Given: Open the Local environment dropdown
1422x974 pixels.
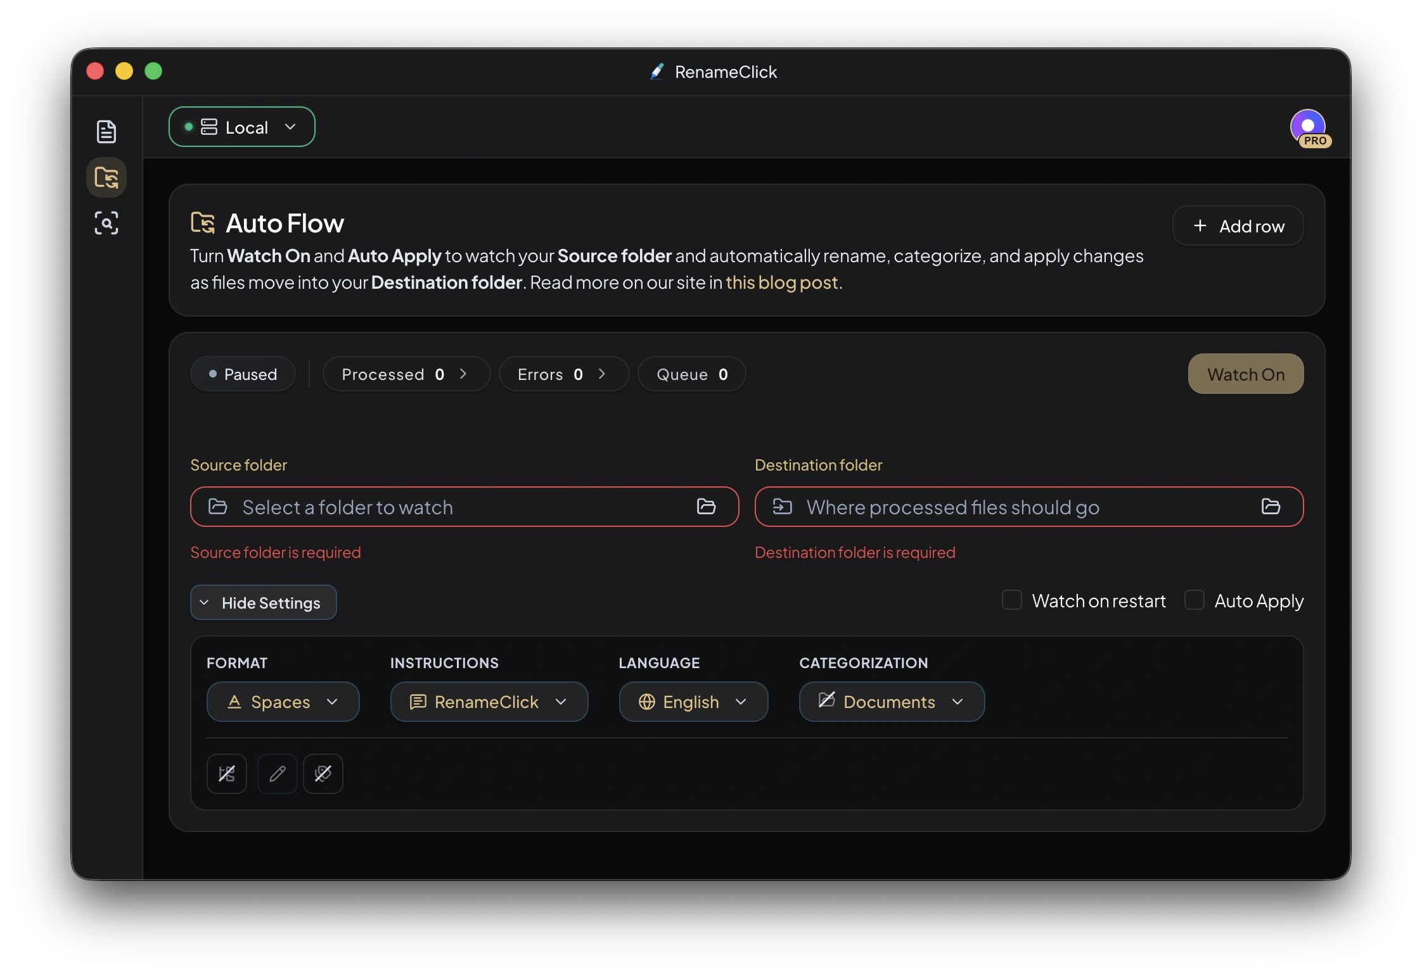Looking at the screenshot, I should coord(241,127).
